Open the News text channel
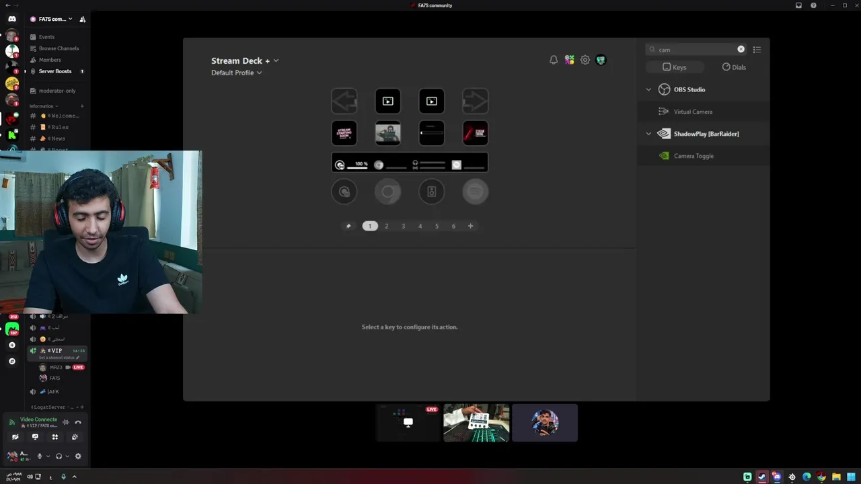The image size is (861, 484). click(x=57, y=138)
